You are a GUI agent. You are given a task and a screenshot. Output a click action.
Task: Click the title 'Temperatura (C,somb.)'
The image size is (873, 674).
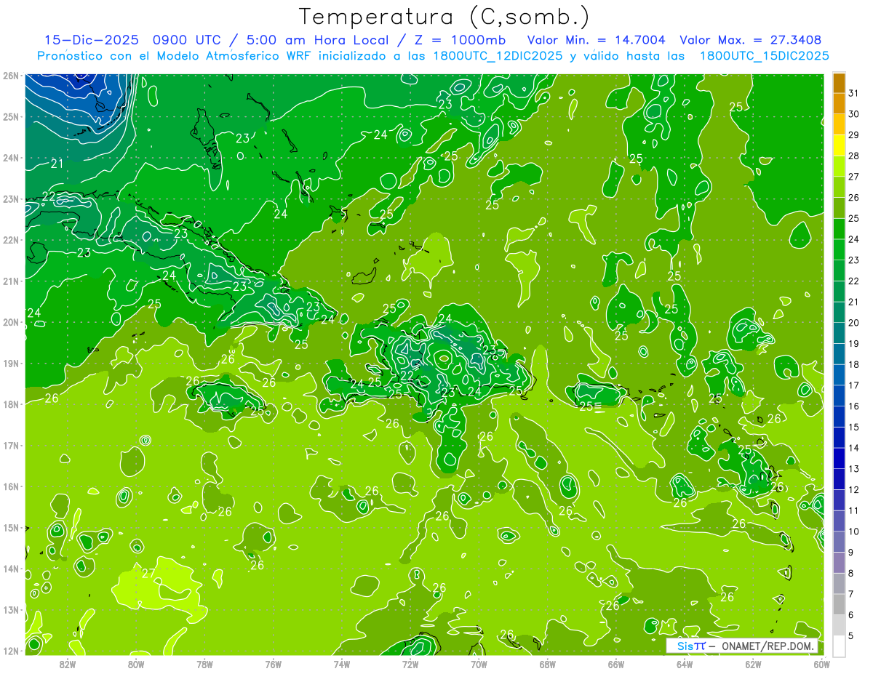pos(445,17)
